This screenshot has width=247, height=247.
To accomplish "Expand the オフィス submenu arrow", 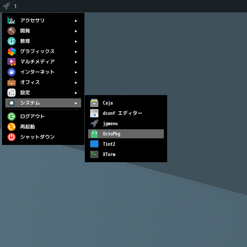I will pos(76,83).
